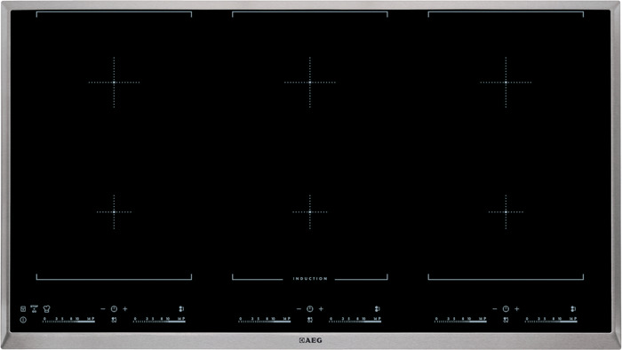Screen dimensions: 622x350
Task: Decrease the right zone timer with minus
Action: (x=495, y=309)
